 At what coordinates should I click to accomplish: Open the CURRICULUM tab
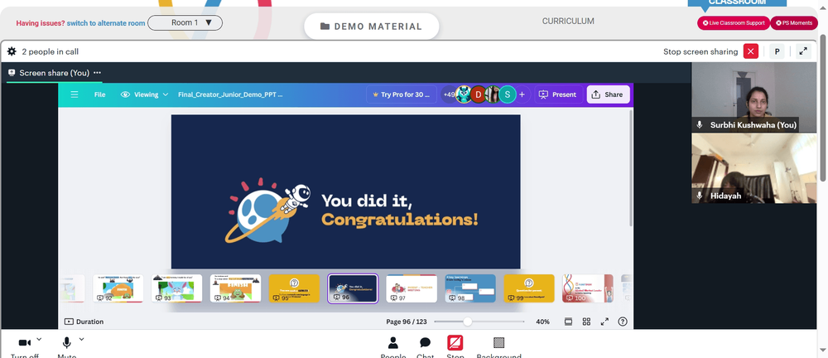tap(568, 22)
